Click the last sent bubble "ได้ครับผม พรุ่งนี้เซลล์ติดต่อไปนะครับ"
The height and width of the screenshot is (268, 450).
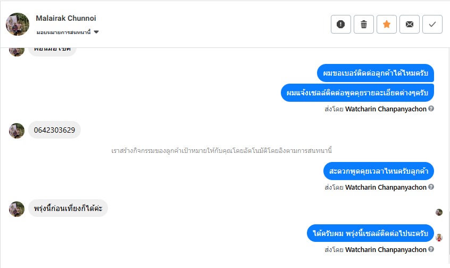tap(370, 233)
